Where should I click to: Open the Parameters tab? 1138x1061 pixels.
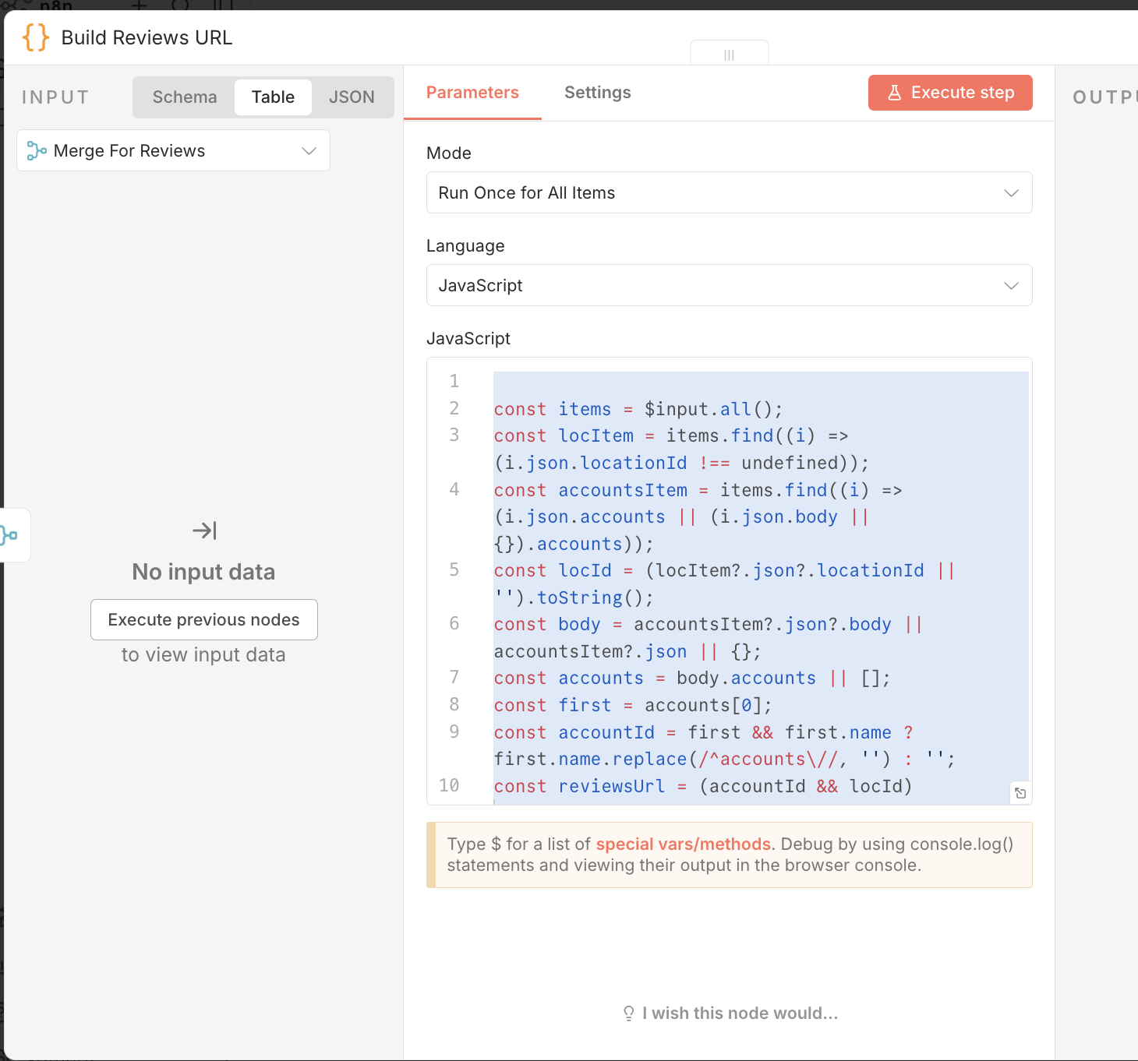coord(472,93)
